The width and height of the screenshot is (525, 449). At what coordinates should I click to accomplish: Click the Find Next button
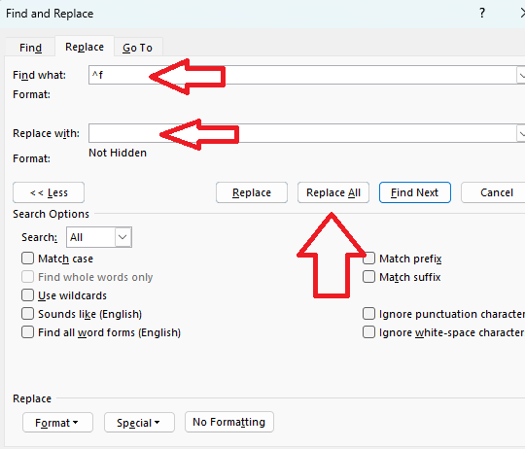[415, 192]
